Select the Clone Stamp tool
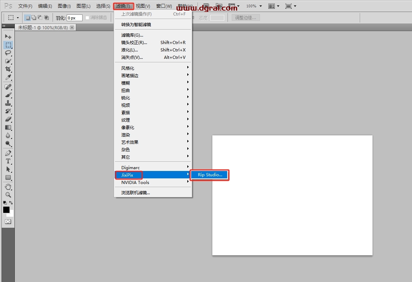The width and height of the screenshot is (412, 282). pyautogui.click(x=8, y=103)
